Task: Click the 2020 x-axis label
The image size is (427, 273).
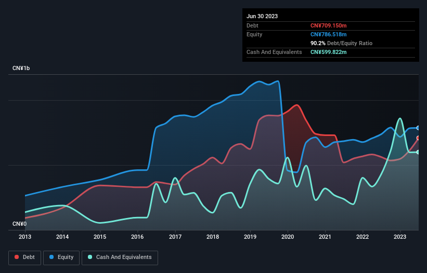Action: point(288,237)
